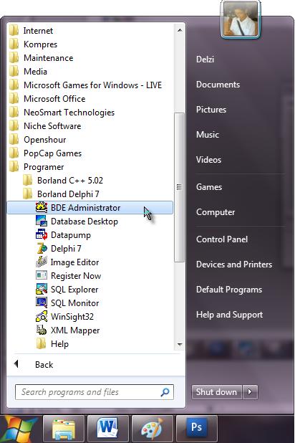Open the Datapump program icon
This screenshot has height=443, width=295.
pyautogui.click(x=42, y=235)
